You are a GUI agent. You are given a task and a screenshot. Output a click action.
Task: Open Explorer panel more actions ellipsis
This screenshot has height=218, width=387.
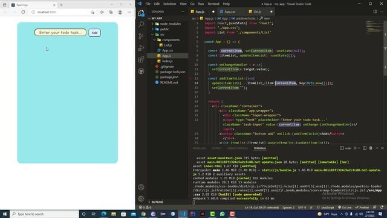[x=182, y=12]
